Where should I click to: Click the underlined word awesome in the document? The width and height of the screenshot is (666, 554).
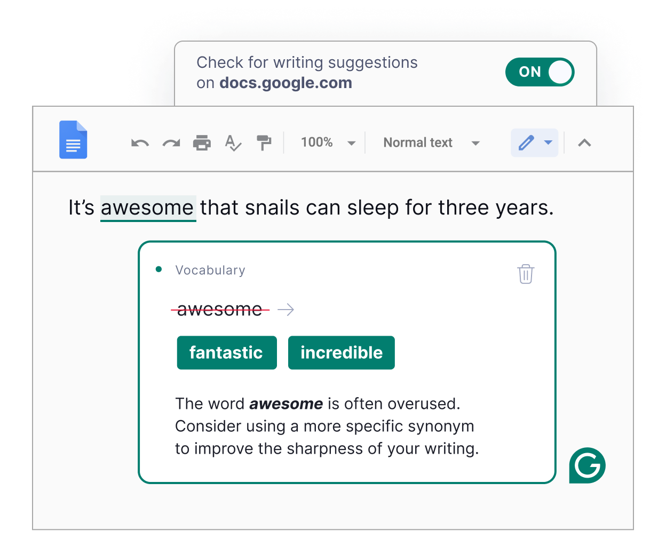148,208
